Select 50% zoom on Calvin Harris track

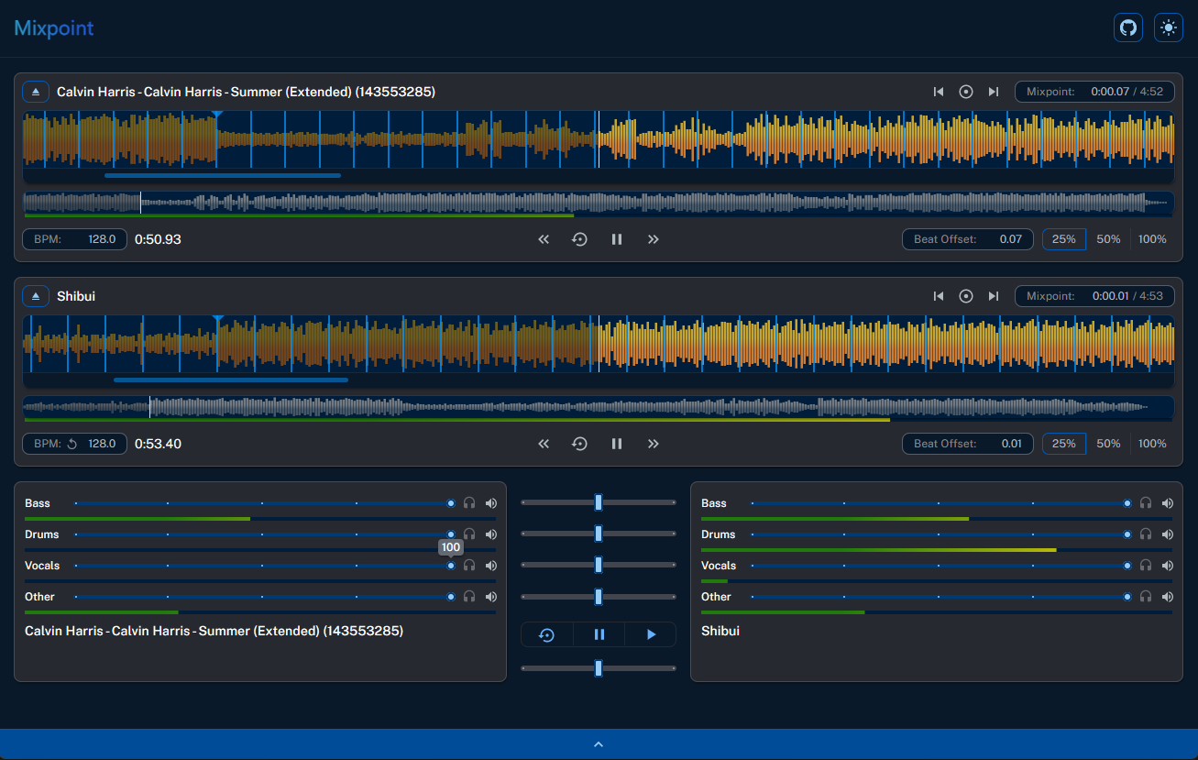[x=1108, y=239]
